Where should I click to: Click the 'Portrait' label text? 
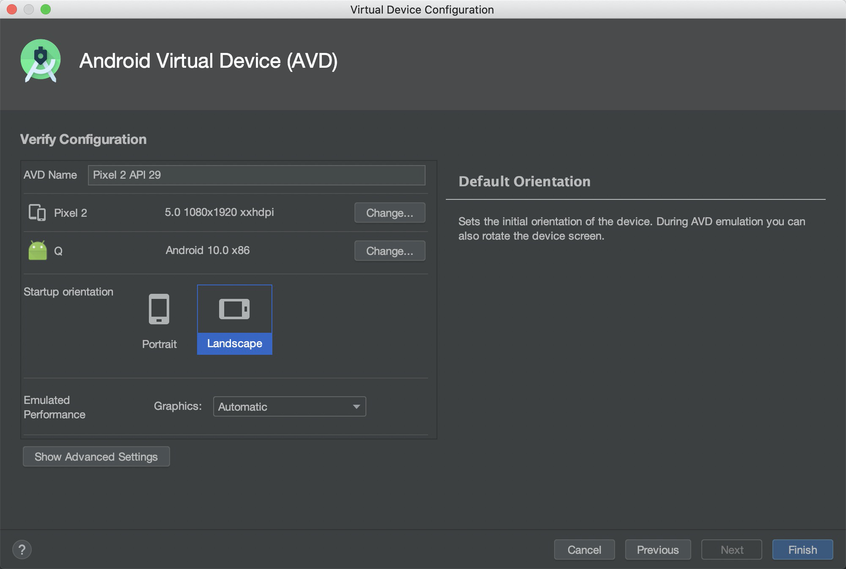pos(159,344)
